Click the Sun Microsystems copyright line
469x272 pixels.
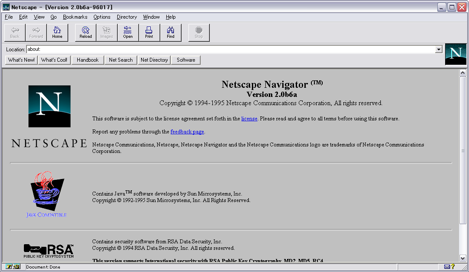(171, 200)
